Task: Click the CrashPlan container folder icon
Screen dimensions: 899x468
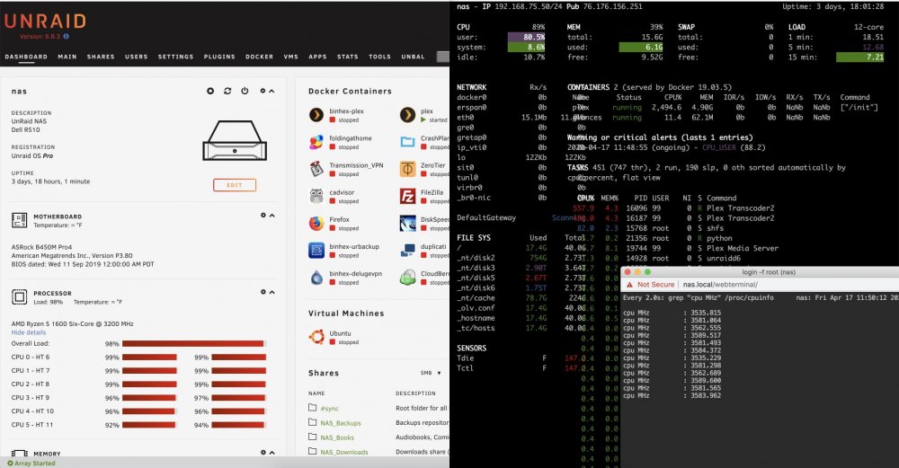Action: tap(407, 142)
